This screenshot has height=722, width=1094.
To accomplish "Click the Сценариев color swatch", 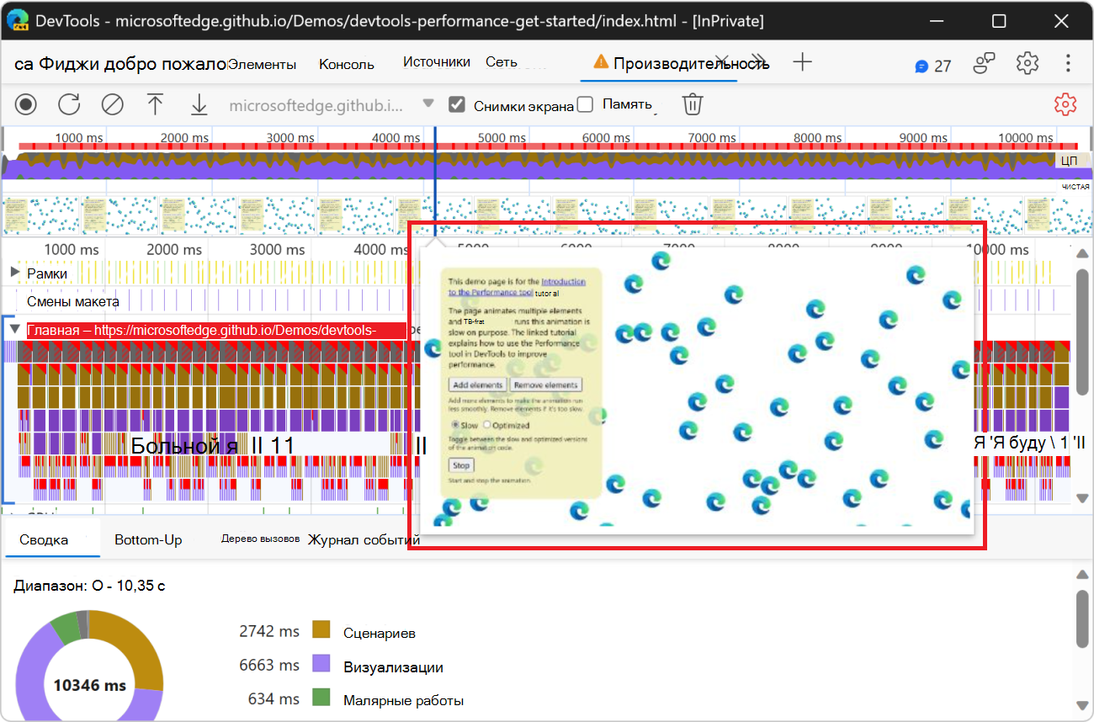I will [x=321, y=630].
